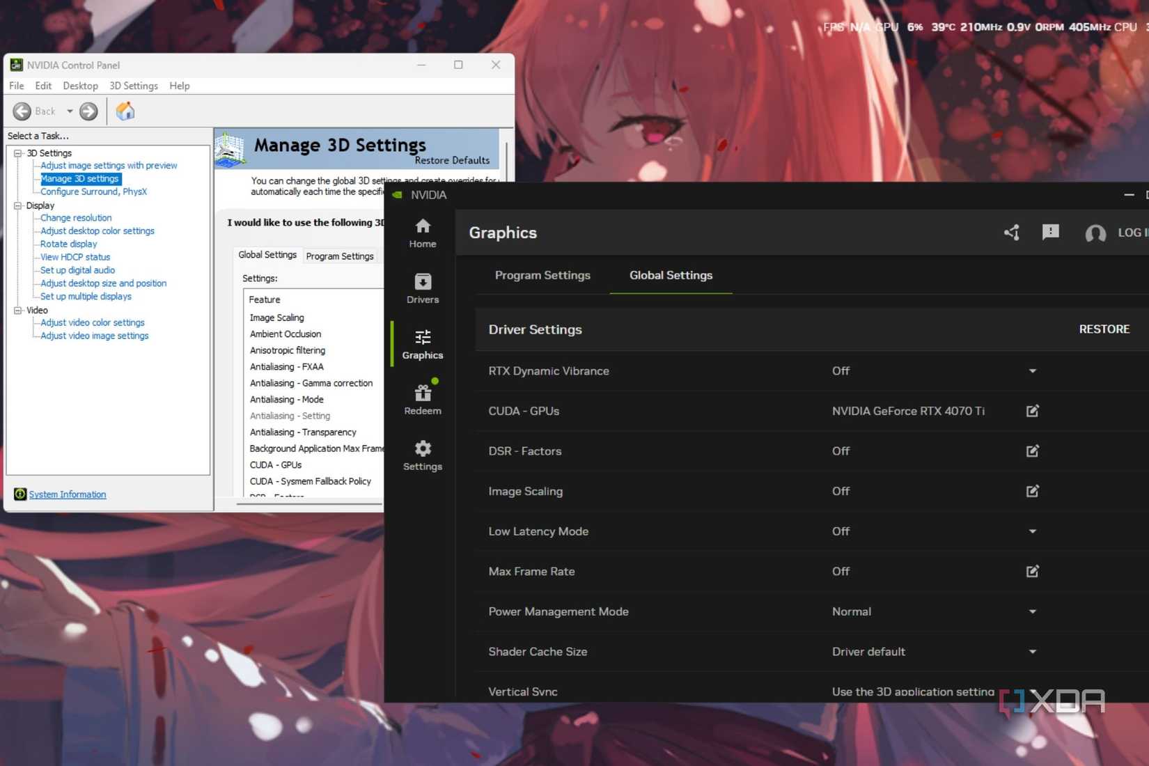Click the home icon in Control Panel toolbar
Viewport: 1149px width, 766px height.
tap(125, 111)
